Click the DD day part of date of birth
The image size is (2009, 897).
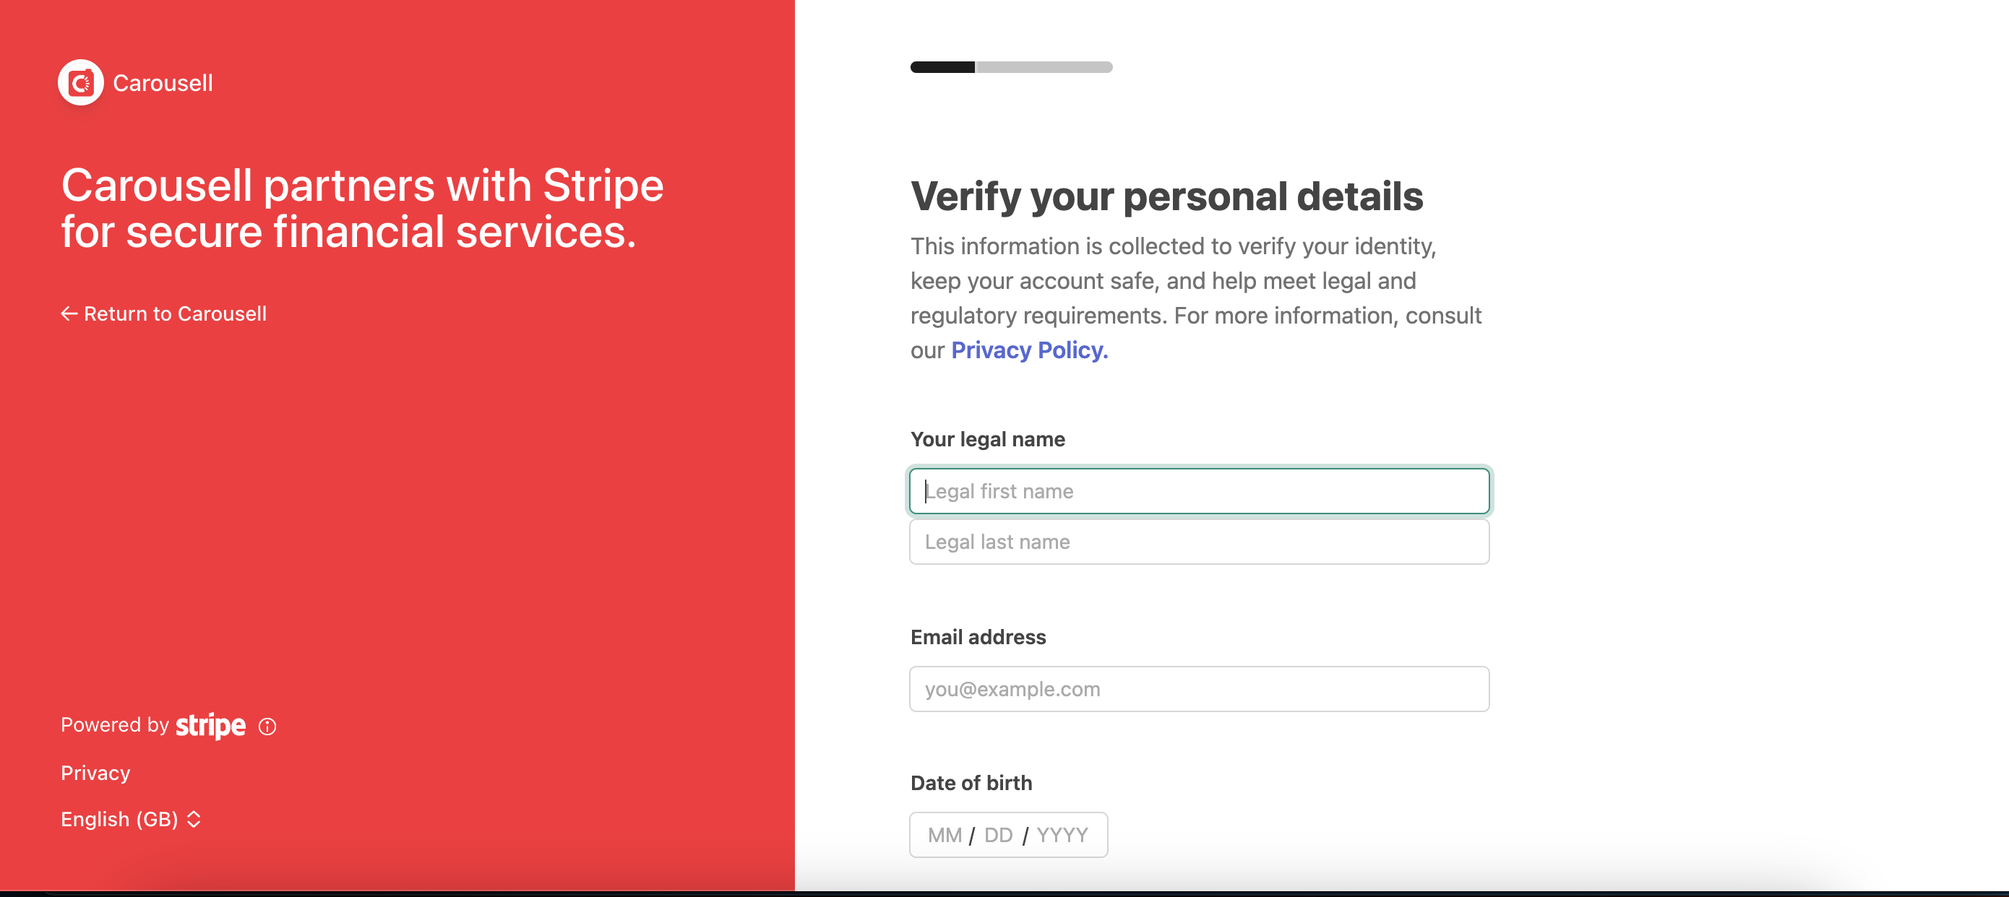[998, 836]
